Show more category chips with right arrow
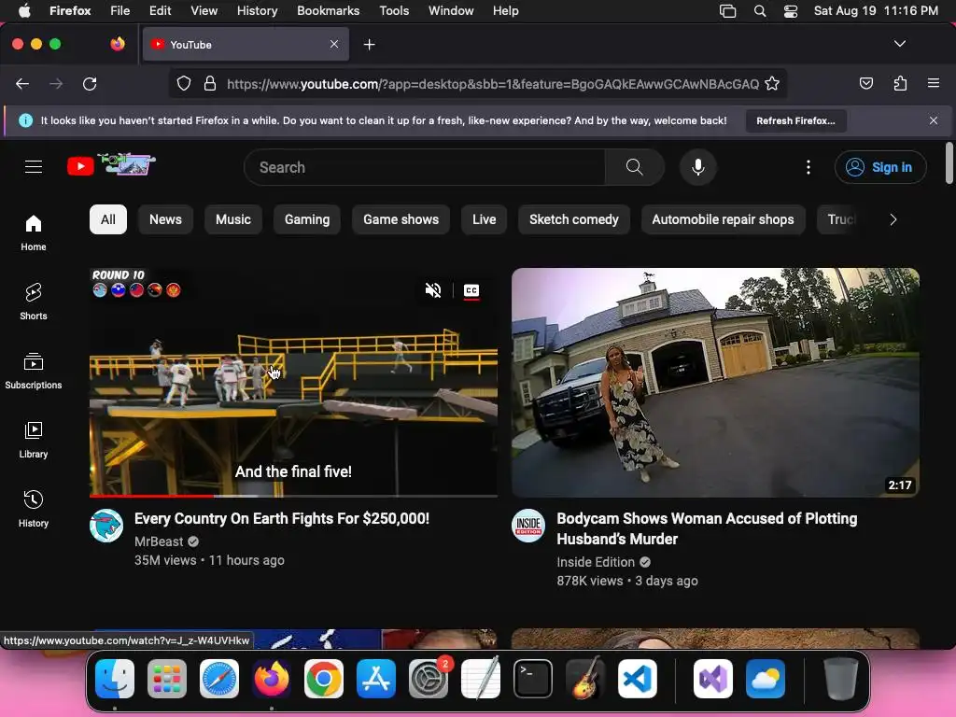The height and width of the screenshot is (717, 956). pyautogui.click(x=893, y=219)
